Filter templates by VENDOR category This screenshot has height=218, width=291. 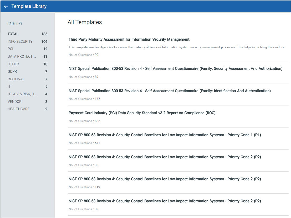pos(15,102)
